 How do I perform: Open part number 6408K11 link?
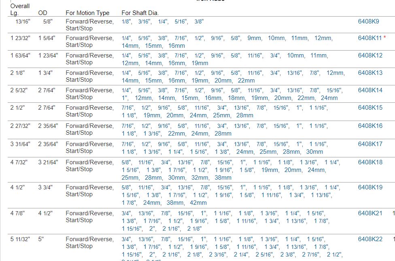click(x=370, y=38)
